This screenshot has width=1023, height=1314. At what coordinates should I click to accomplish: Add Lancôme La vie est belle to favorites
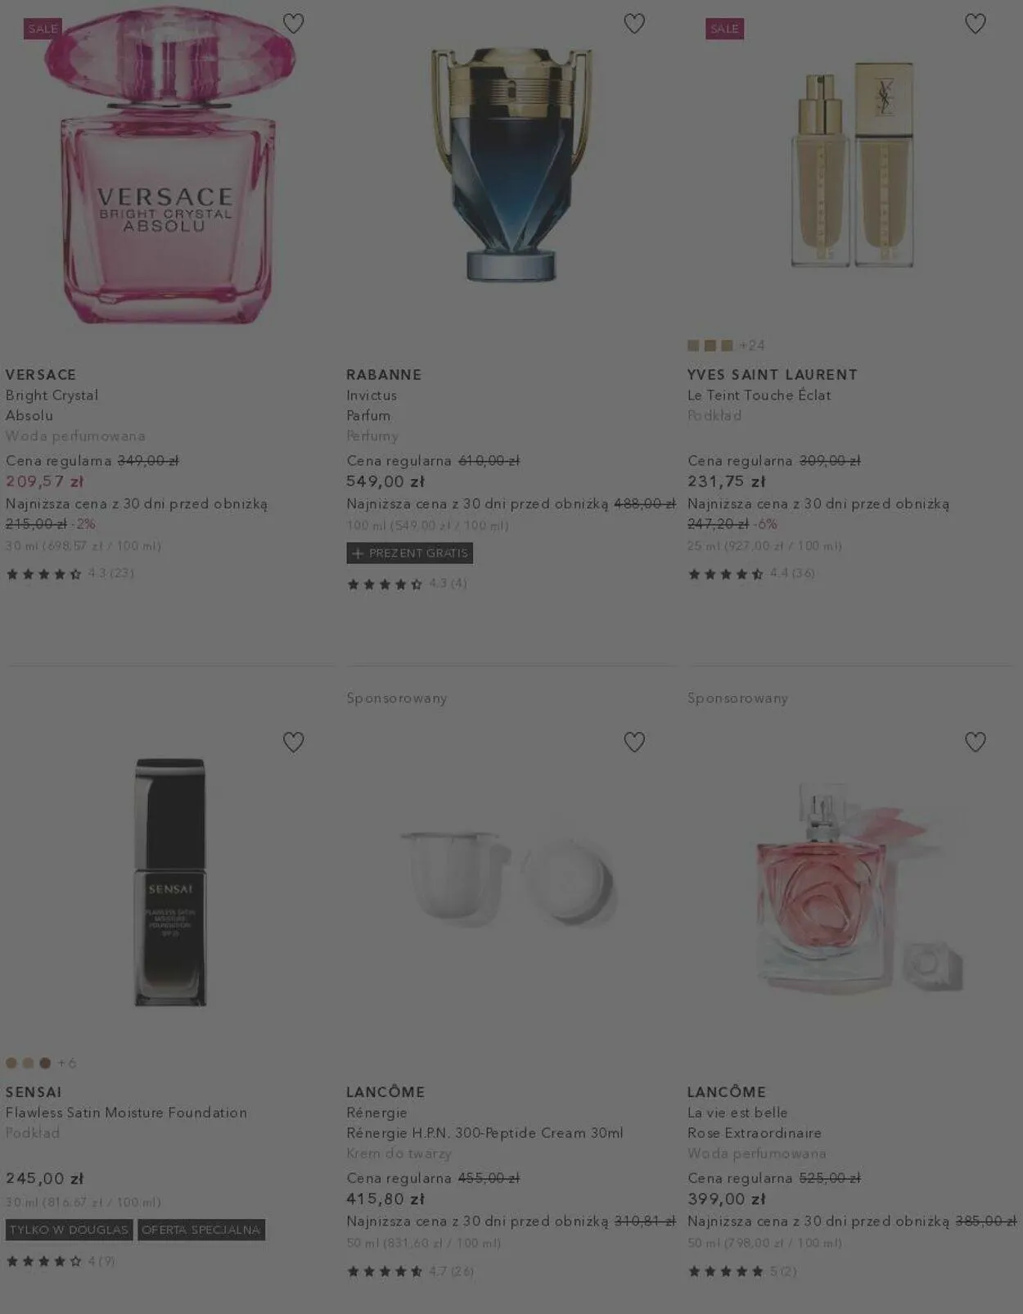click(975, 742)
